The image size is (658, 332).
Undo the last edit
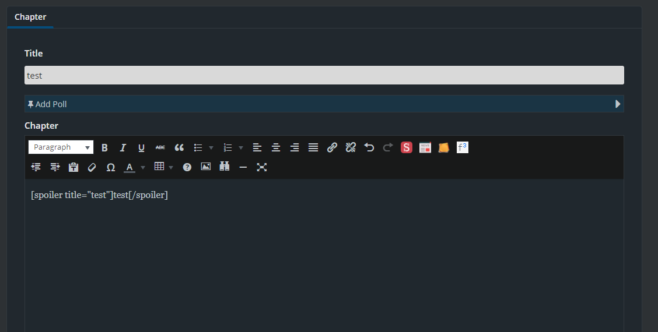point(369,148)
